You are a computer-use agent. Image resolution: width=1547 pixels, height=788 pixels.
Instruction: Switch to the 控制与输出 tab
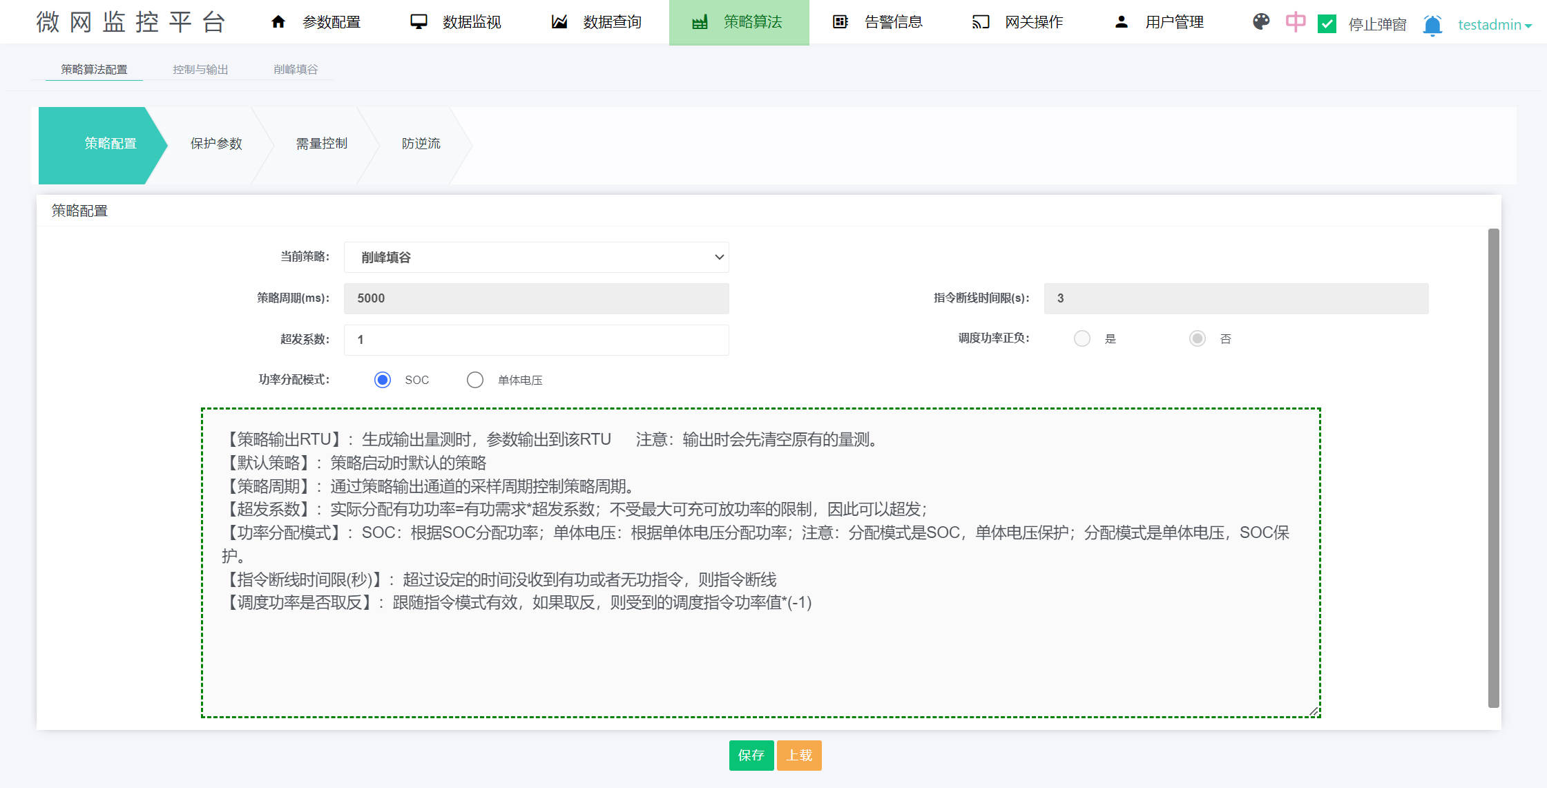coord(200,69)
